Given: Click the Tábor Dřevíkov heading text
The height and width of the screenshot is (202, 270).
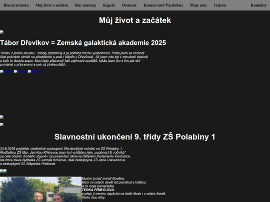Looking at the screenshot, I should [83, 43].
